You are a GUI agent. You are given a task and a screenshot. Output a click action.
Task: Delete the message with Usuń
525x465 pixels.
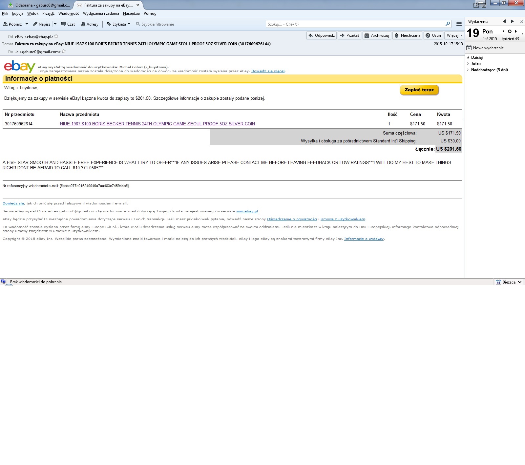tap(433, 35)
